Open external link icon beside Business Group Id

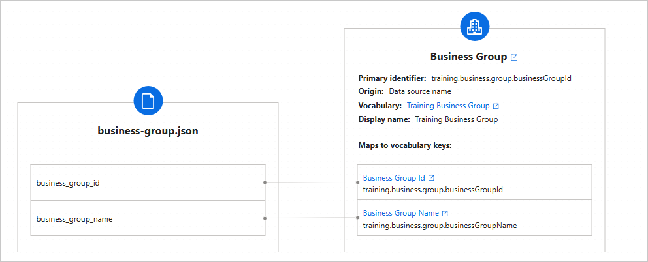(431, 178)
